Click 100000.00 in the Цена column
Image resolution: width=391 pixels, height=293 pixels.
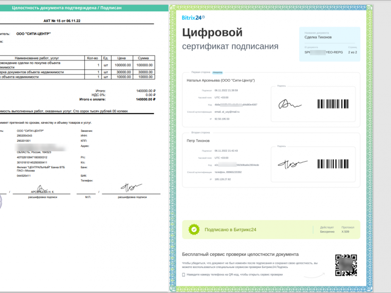[x=123, y=65]
